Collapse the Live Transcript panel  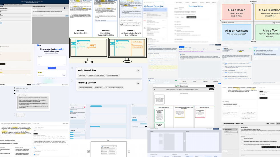85,105
